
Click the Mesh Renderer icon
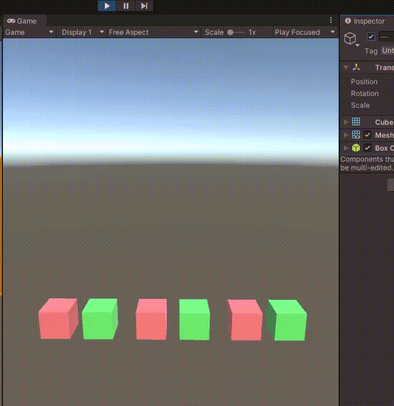[x=356, y=135]
